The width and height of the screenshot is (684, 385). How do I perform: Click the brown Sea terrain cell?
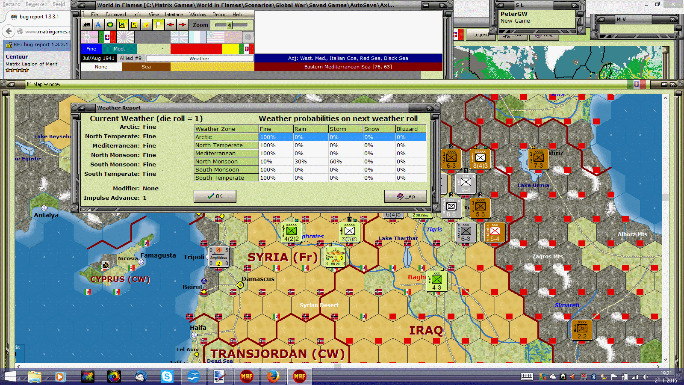pos(146,67)
